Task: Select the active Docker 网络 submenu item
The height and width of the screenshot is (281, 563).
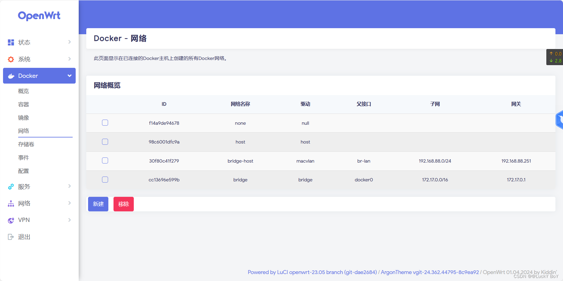Action: (24, 131)
